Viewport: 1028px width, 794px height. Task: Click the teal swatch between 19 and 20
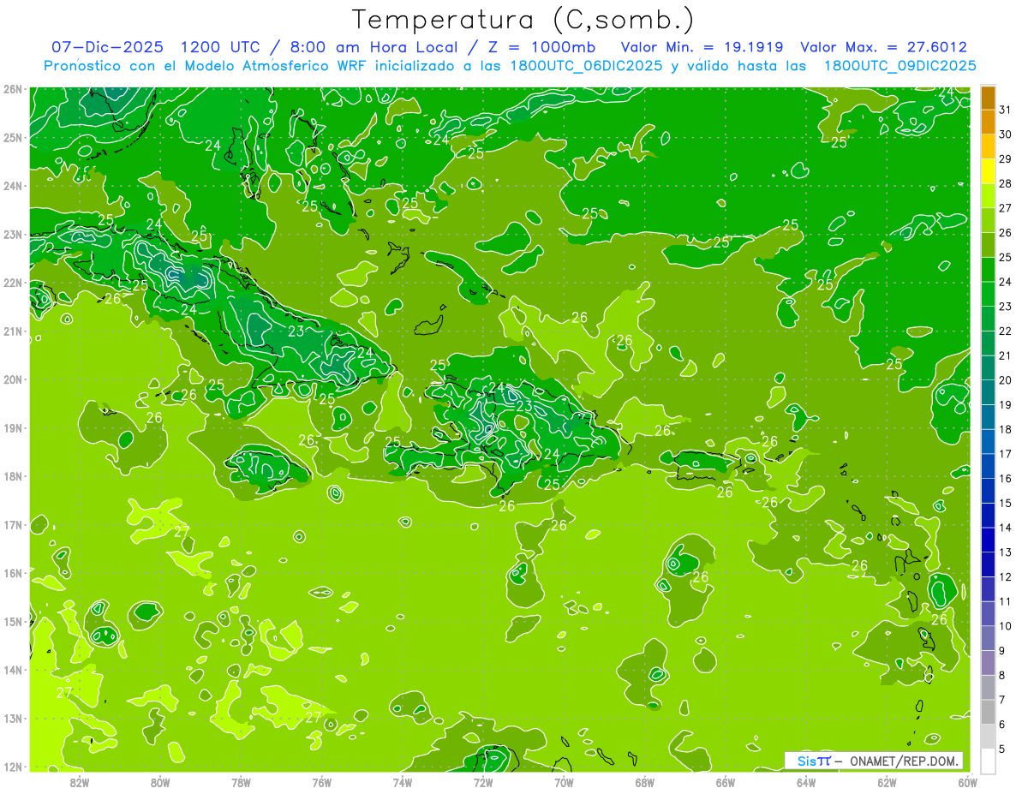tap(988, 392)
